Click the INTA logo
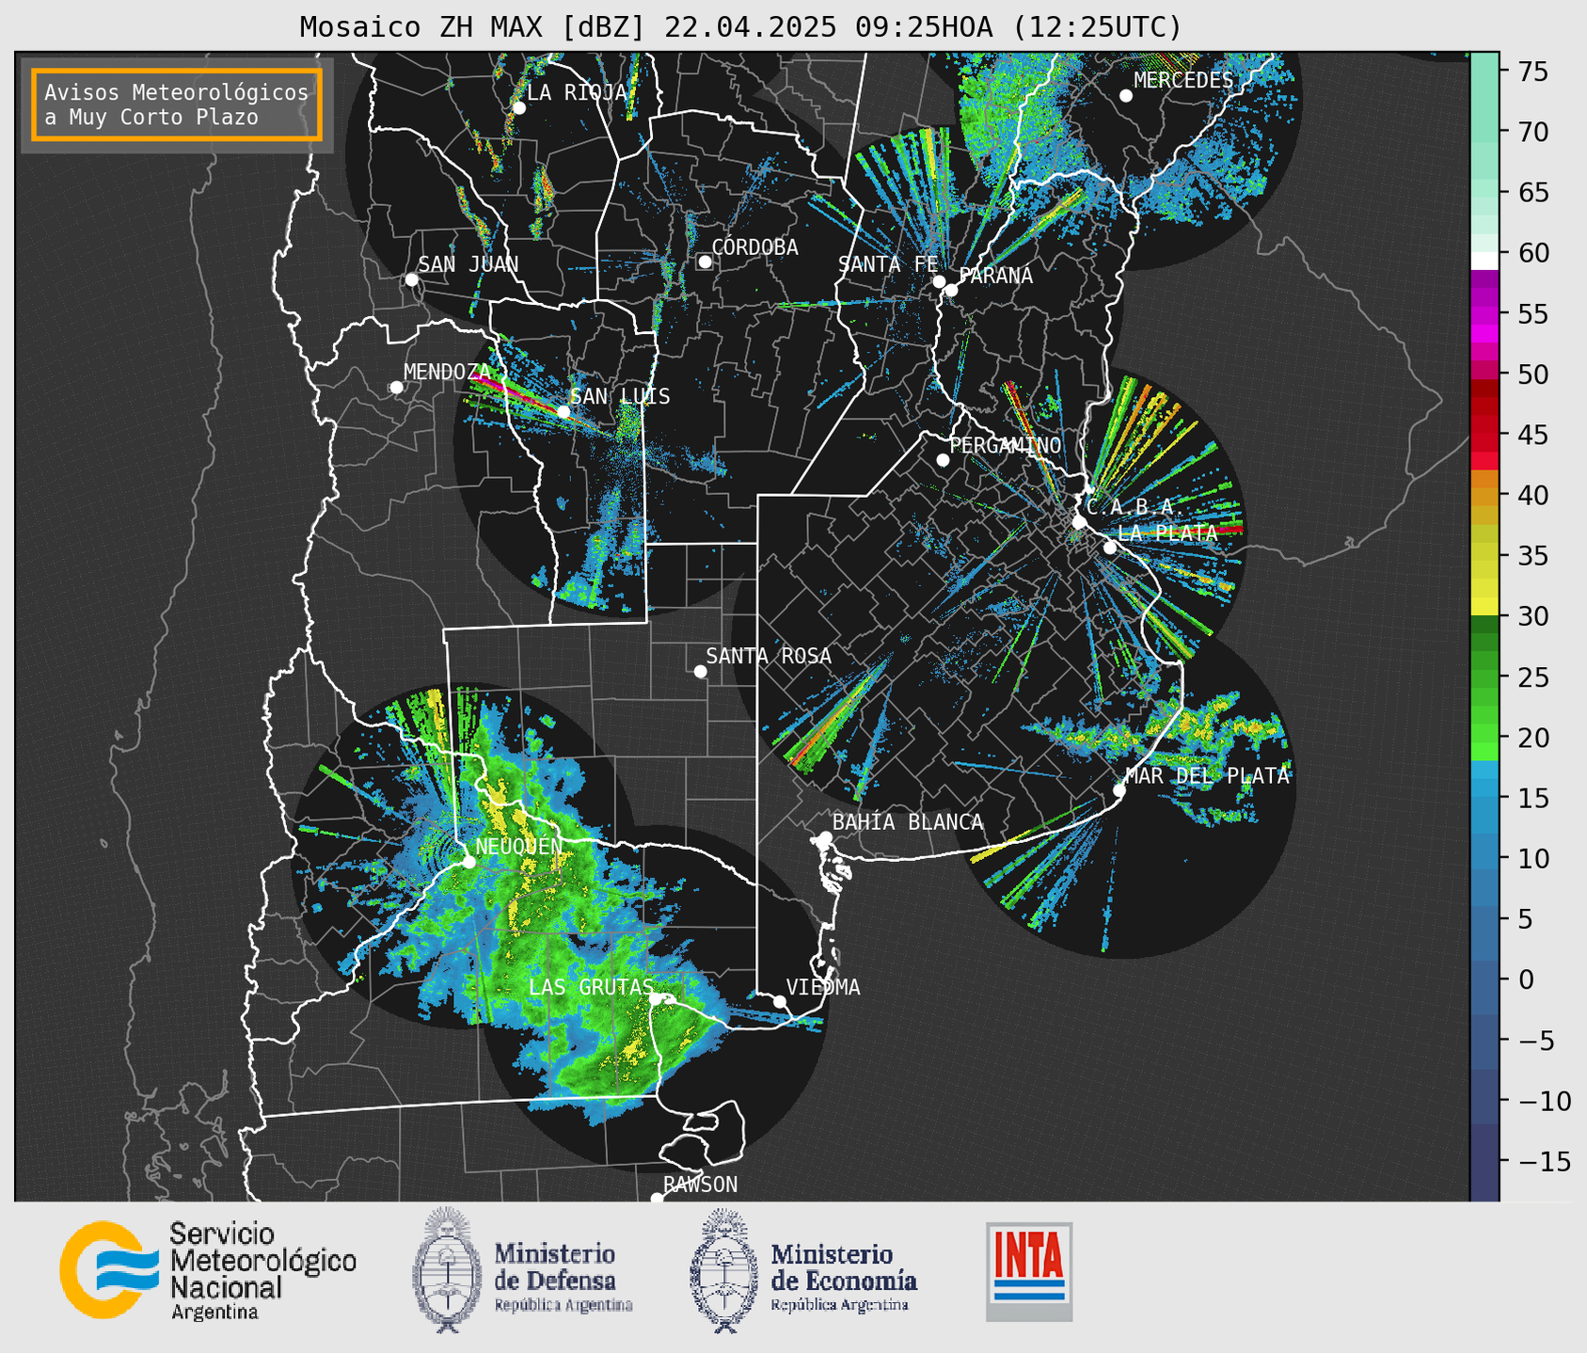The height and width of the screenshot is (1353, 1587). 1029,1271
